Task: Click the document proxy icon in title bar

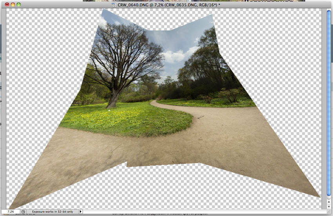Action: click(114, 5)
